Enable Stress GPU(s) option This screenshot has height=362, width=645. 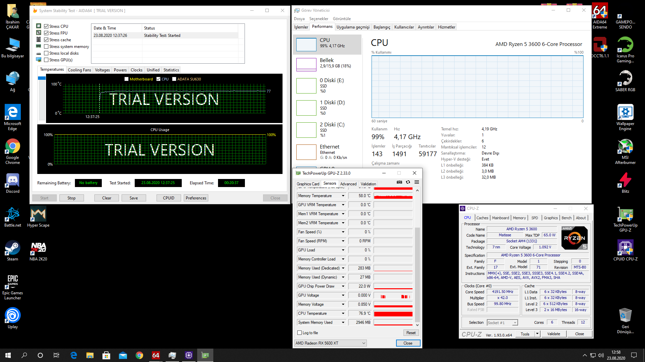tap(46, 60)
